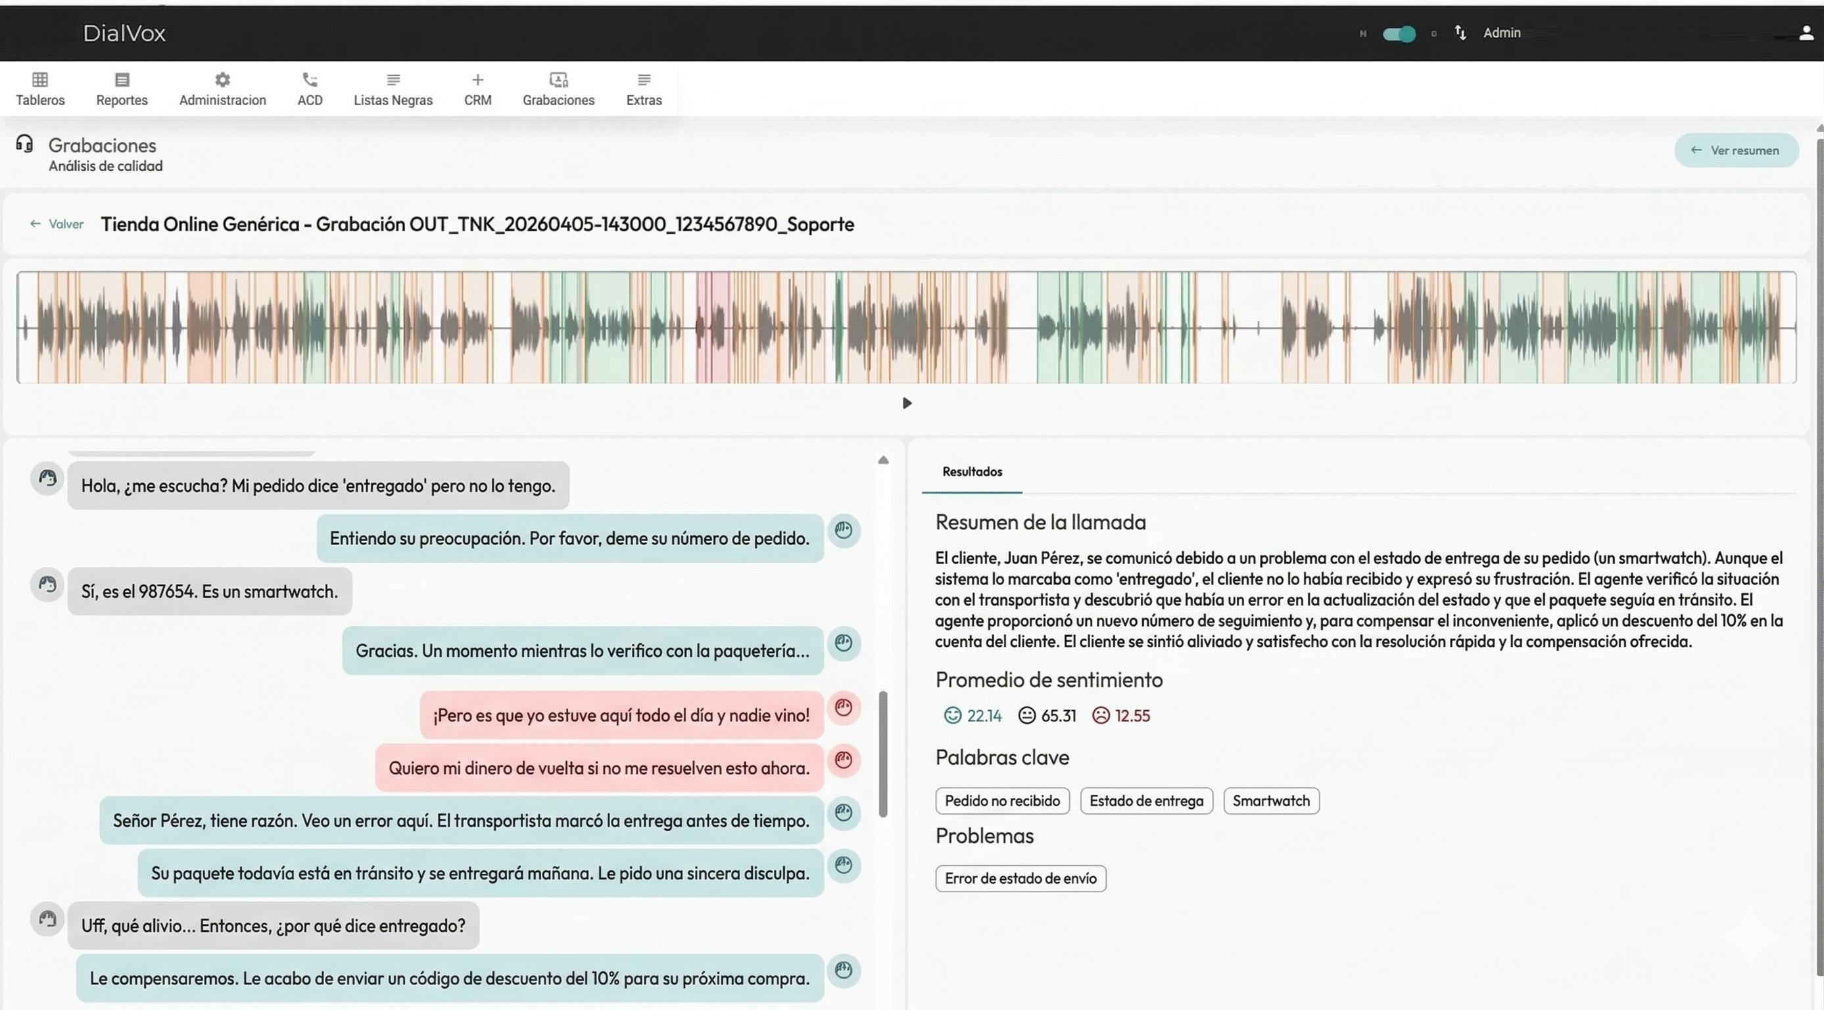Screen dimensions: 1824x1010
Task: Click the sentiment gauge beside the first agent message
Action: coord(844,531)
